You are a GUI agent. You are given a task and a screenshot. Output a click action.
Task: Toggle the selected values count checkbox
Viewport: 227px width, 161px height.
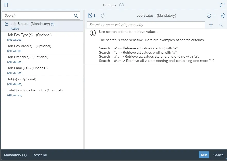[x=90, y=15]
